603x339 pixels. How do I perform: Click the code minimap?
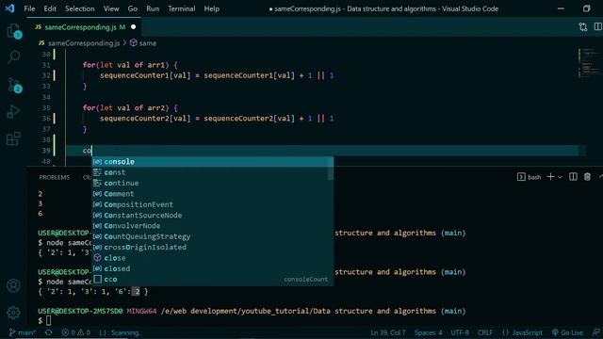pyautogui.click(x=591, y=63)
